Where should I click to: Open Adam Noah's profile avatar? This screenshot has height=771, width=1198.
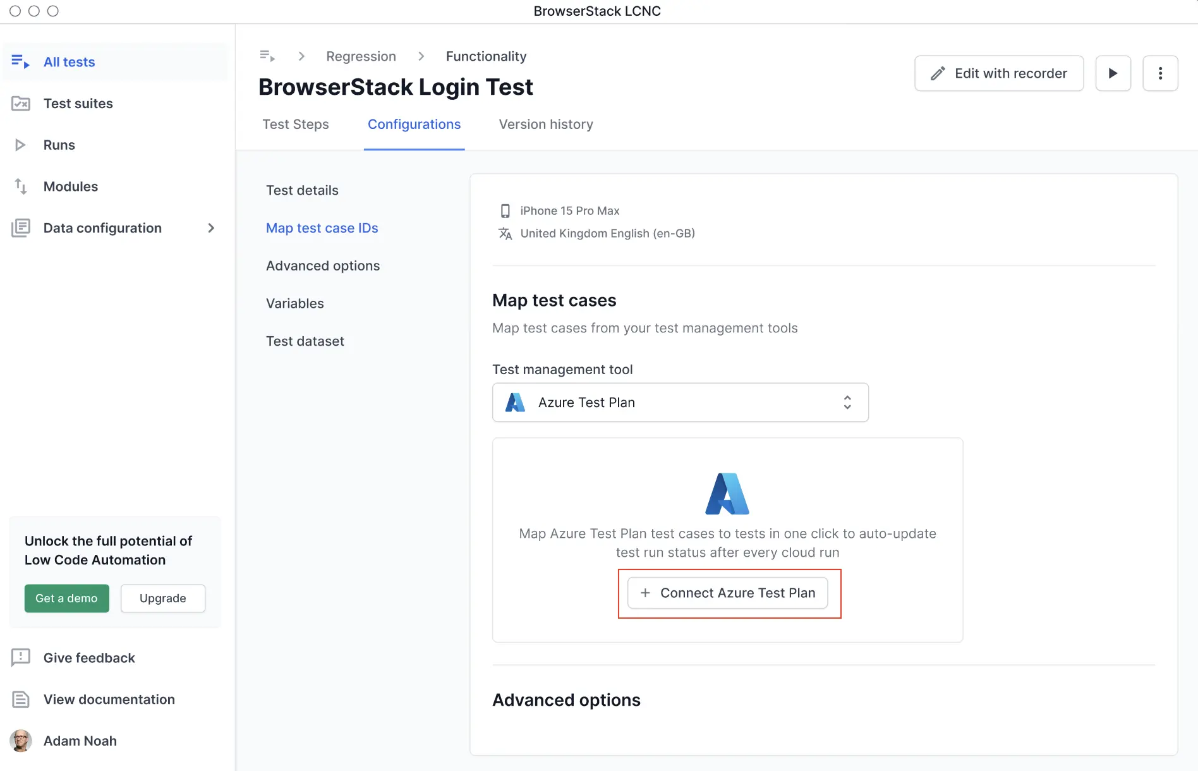coord(21,741)
